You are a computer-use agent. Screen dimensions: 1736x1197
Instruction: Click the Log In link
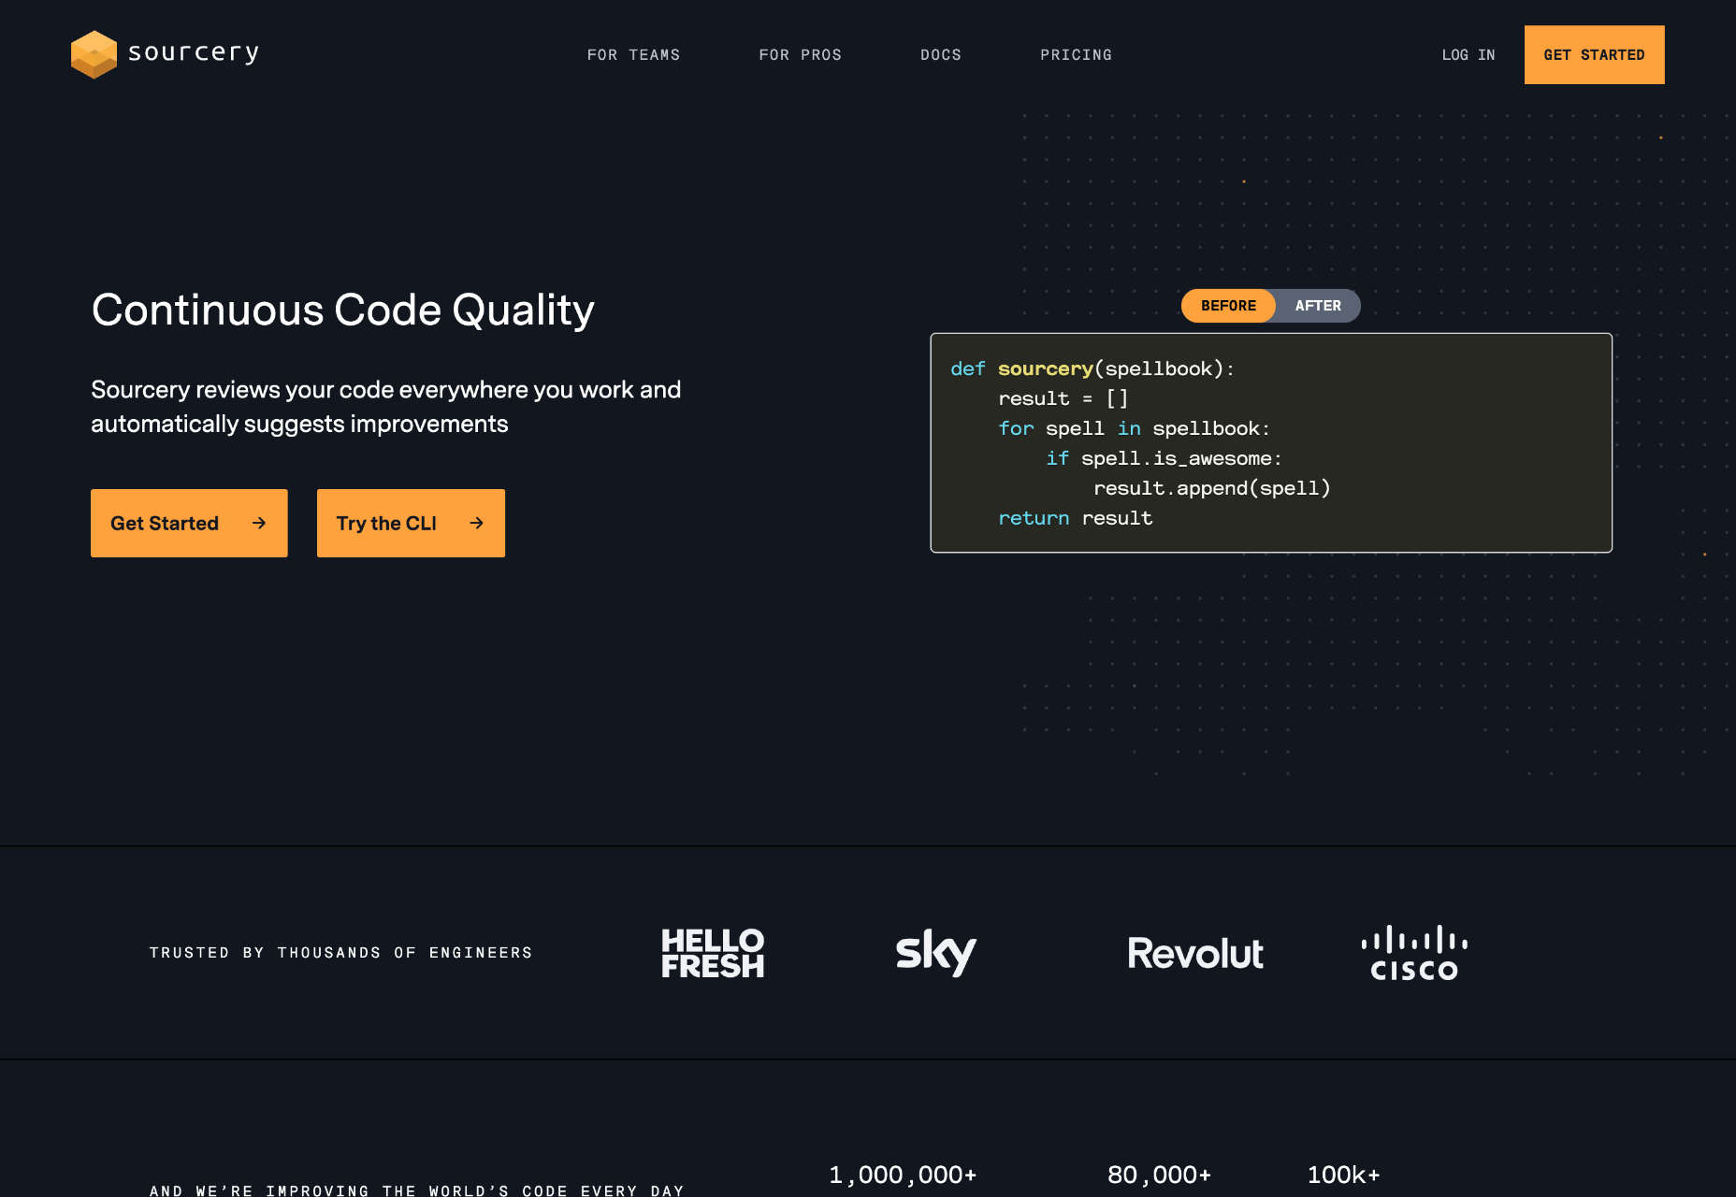(1468, 55)
